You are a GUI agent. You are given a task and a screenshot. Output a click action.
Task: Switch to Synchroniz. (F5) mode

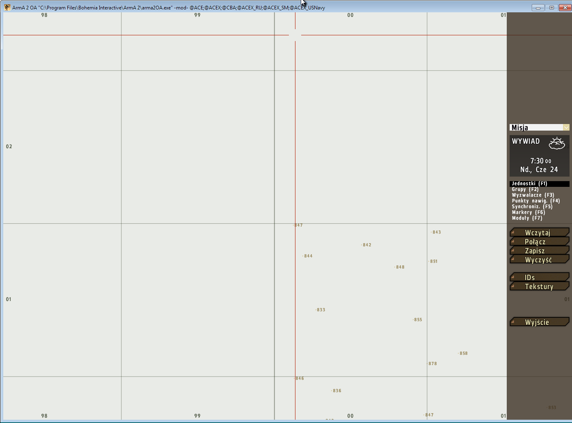[x=532, y=207]
